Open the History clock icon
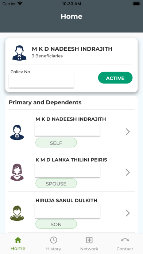 click(54, 240)
